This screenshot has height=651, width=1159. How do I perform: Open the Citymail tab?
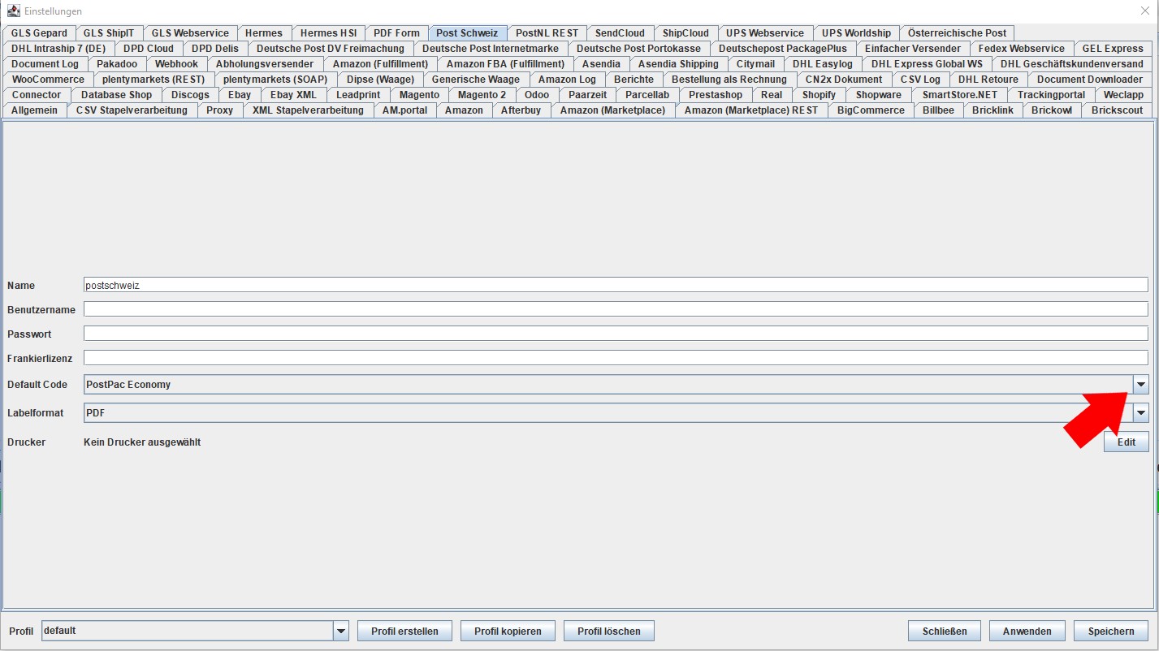click(x=755, y=64)
